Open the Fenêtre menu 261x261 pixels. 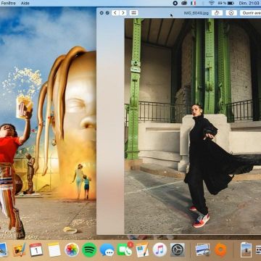tap(8, 3)
